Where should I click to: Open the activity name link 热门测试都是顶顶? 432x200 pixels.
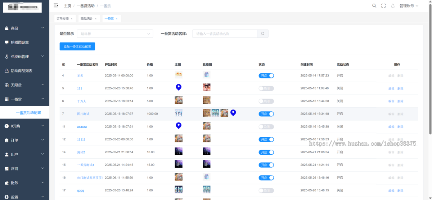[x=90, y=178]
